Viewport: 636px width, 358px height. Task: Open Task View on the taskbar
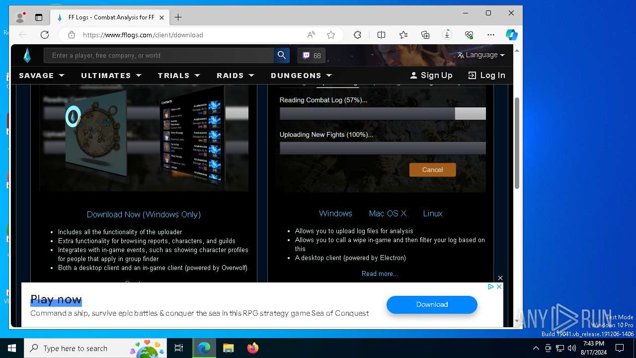179,348
